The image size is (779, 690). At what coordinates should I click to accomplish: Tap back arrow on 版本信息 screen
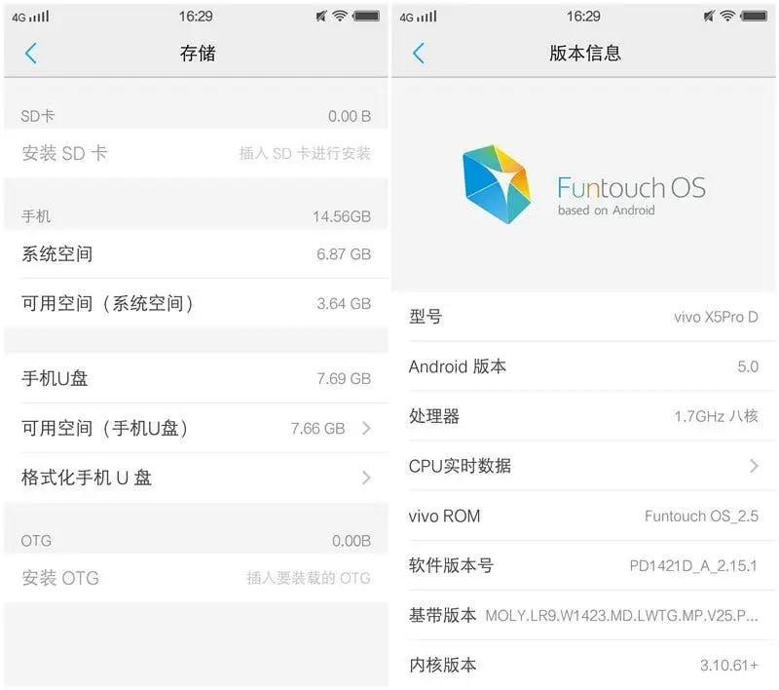(419, 54)
